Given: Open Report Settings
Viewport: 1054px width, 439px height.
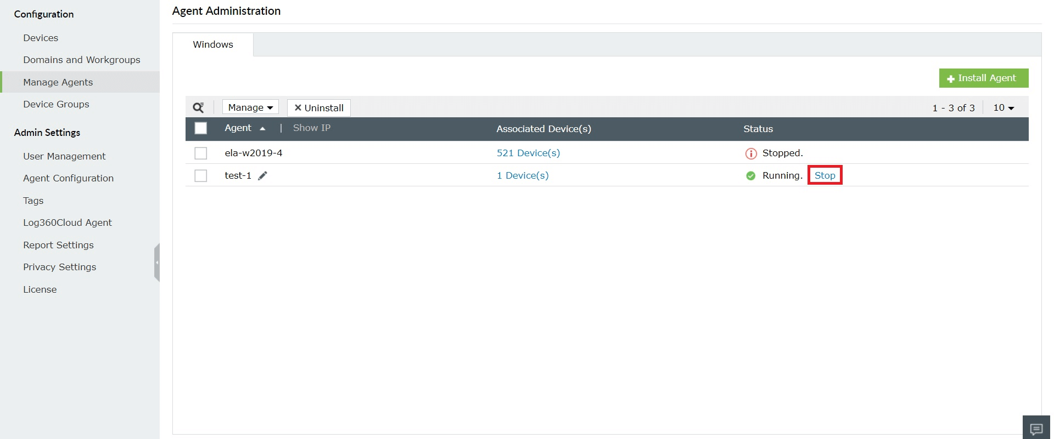Looking at the screenshot, I should pos(58,245).
